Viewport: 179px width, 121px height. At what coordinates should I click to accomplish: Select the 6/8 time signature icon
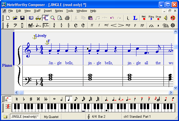pos(69,25)
